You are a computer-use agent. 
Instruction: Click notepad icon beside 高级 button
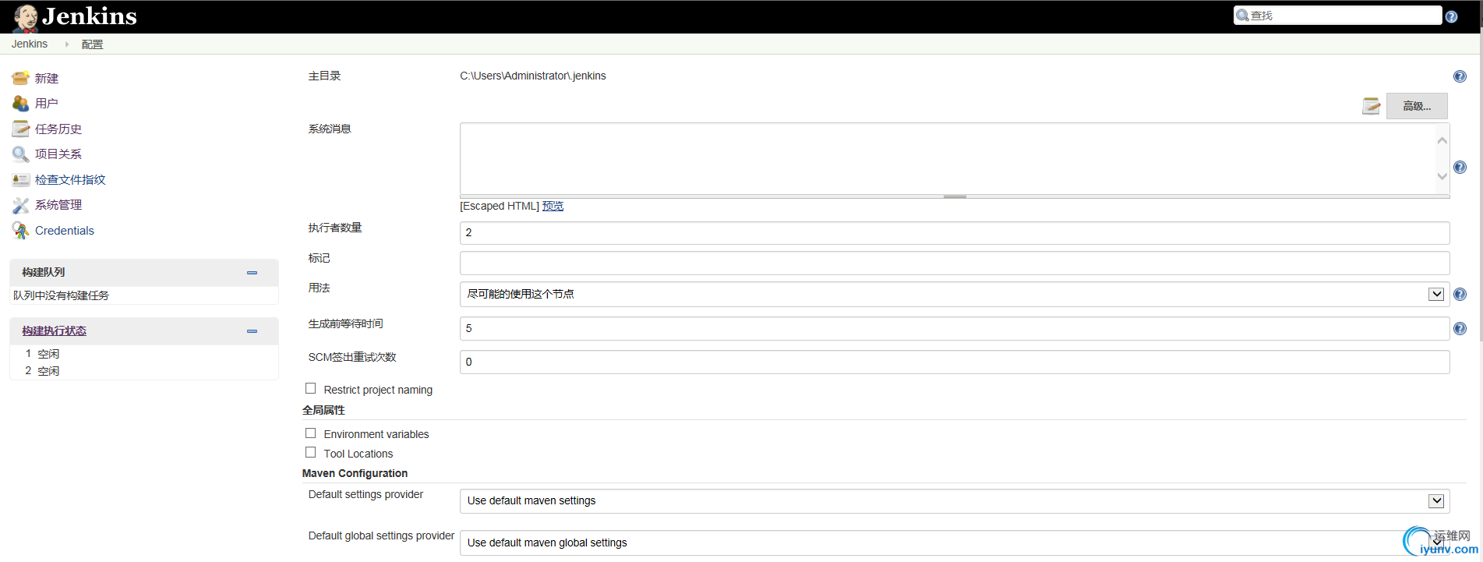click(x=1372, y=106)
